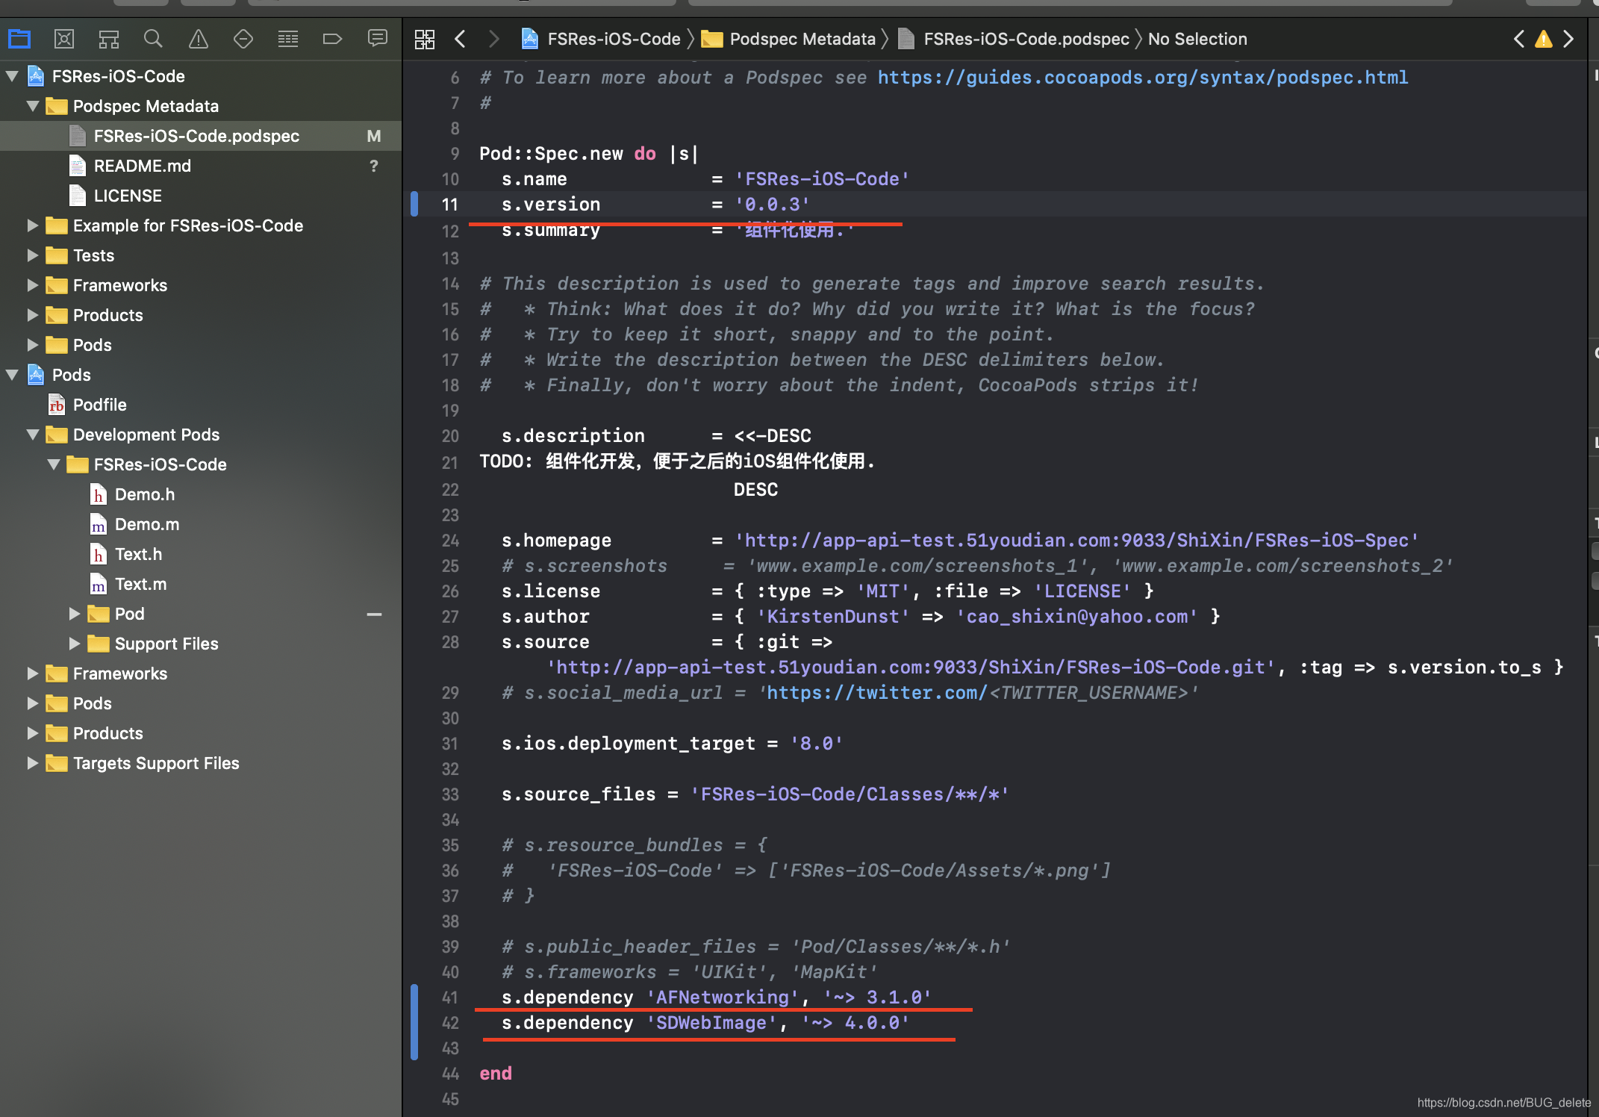Click the 'AFNetworking' dependency string

pyautogui.click(x=723, y=998)
